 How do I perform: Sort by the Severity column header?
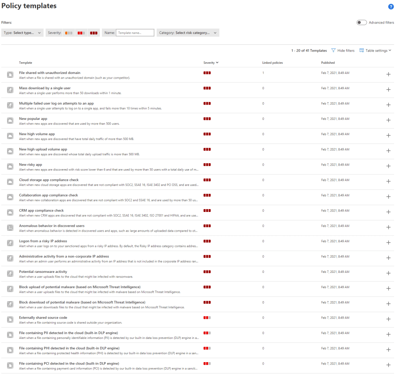pyautogui.click(x=211, y=63)
